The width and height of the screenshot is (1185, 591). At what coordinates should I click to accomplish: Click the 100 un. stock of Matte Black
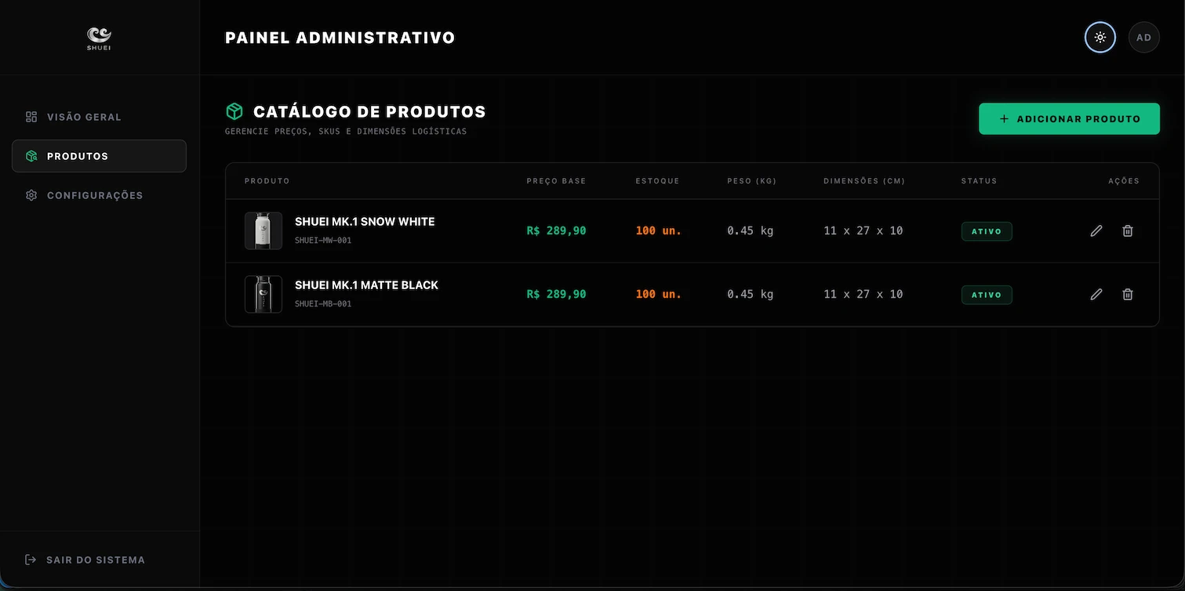[659, 294]
